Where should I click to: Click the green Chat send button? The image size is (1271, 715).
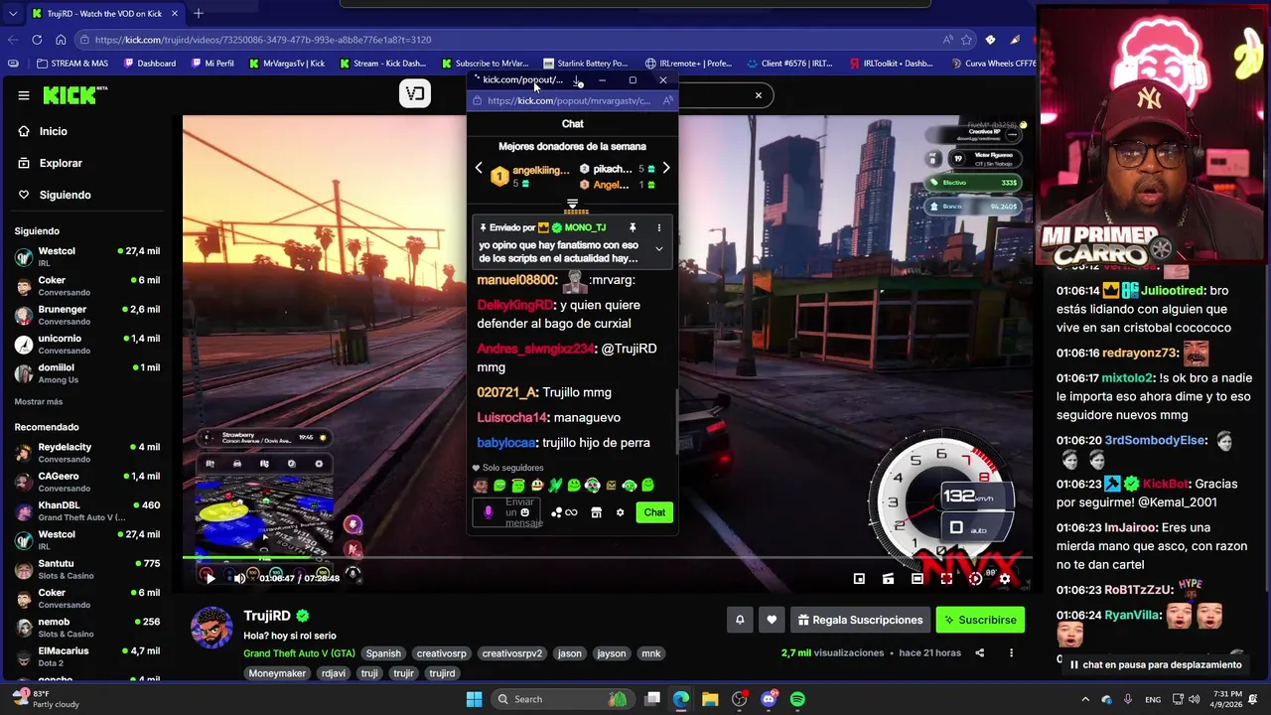point(654,512)
